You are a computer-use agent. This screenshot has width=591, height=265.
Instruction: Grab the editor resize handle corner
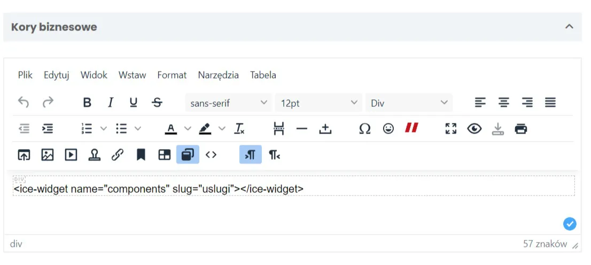click(x=575, y=246)
